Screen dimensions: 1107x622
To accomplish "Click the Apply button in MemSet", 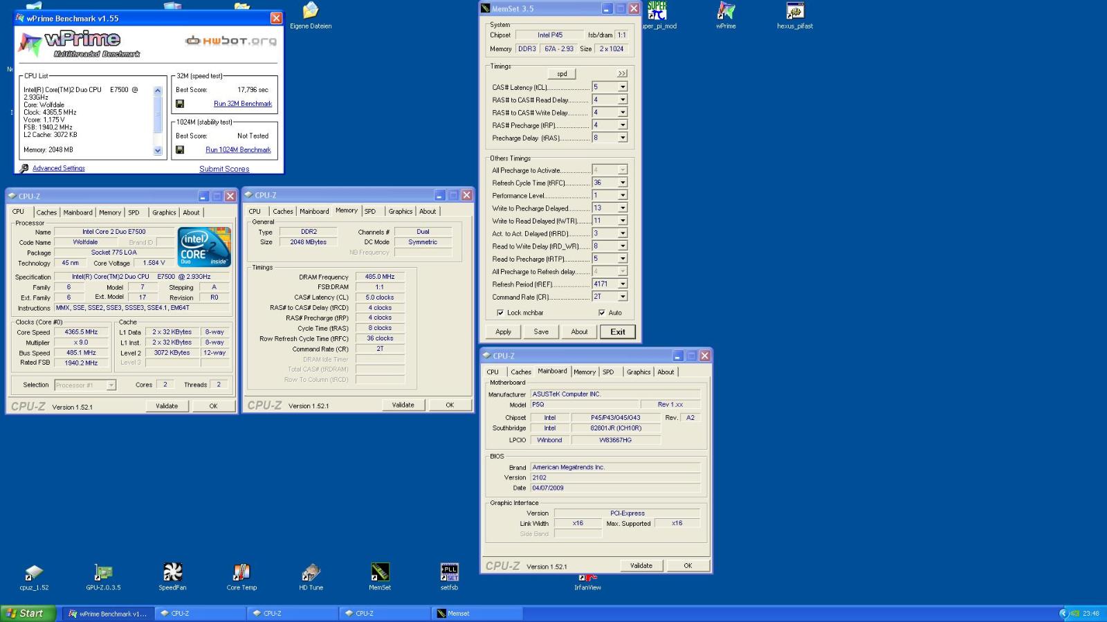I will click(x=503, y=331).
